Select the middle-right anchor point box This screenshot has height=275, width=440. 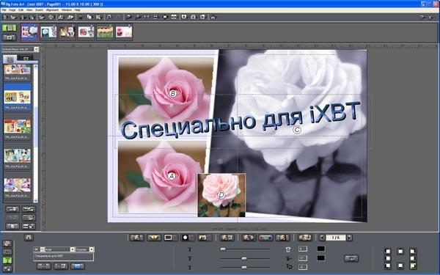click(412, 258)
